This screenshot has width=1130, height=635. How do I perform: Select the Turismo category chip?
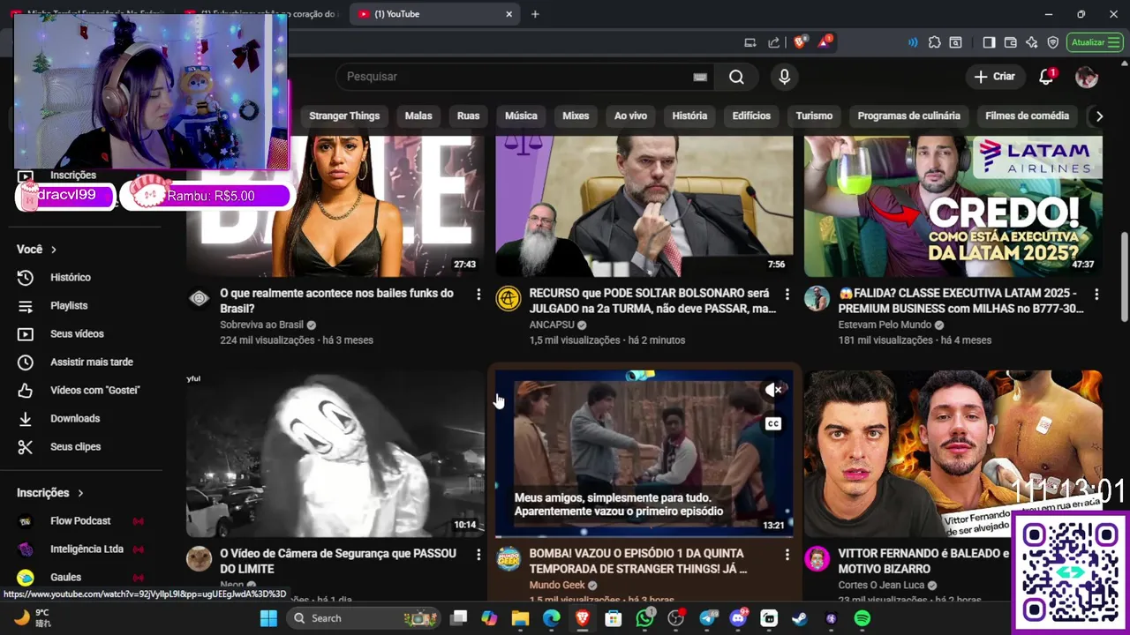(814, 116)
